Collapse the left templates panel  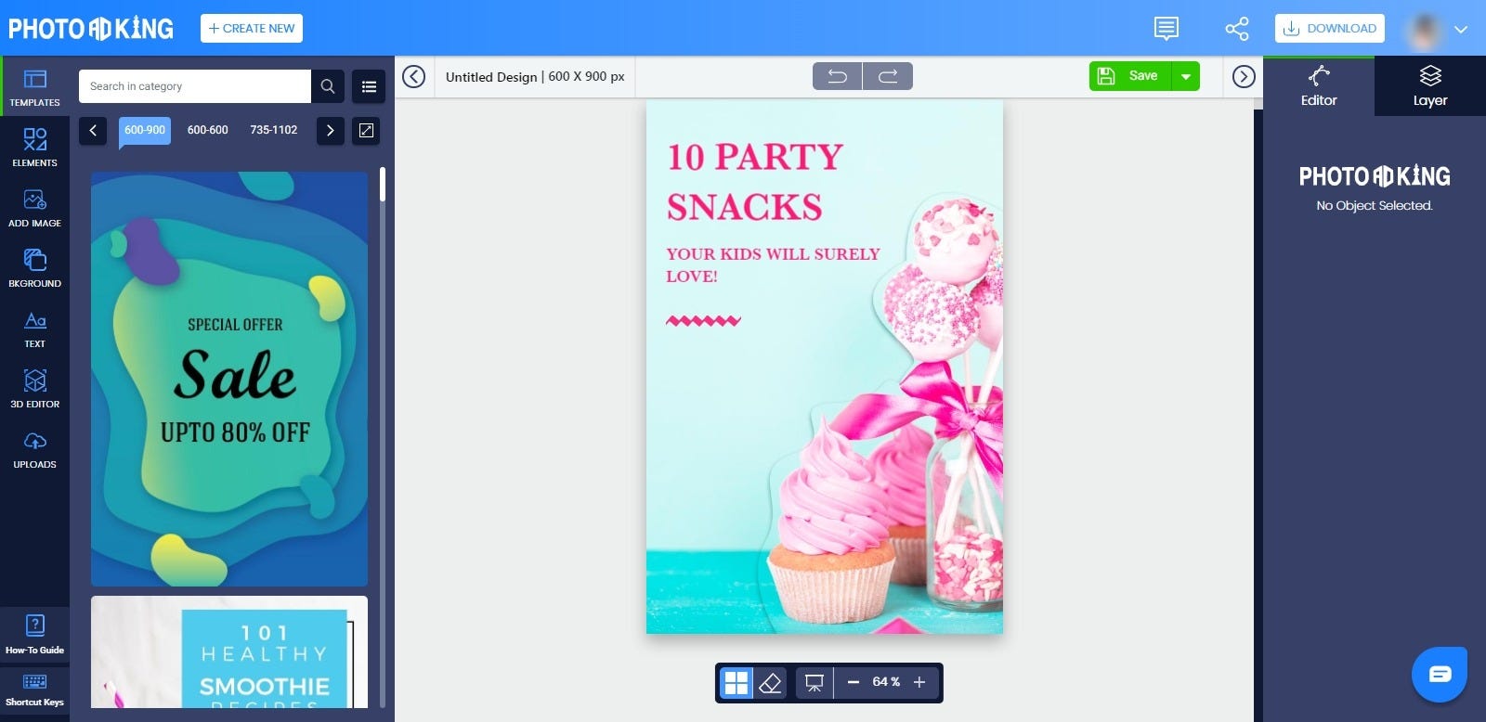point(414,76)
